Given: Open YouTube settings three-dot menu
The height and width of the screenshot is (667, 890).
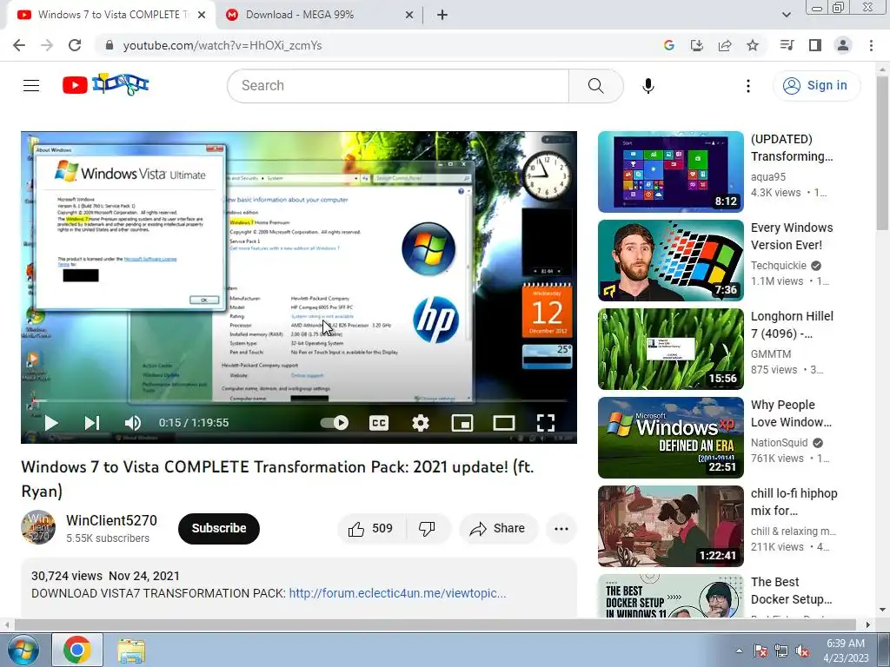Looking at the screenshot, I should pyautogui.click(x=748, y=86).
